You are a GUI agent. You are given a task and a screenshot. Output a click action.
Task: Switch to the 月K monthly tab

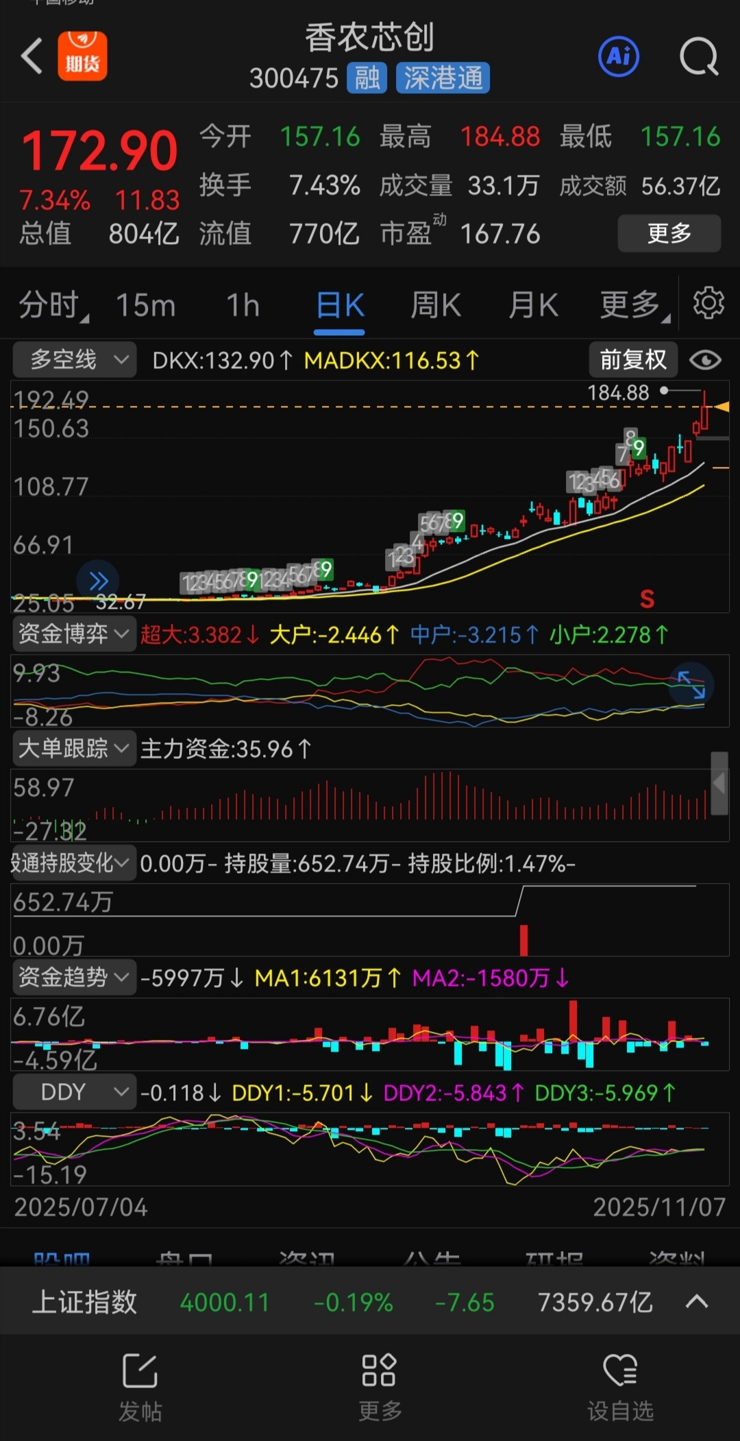click(x=533, y=305)
